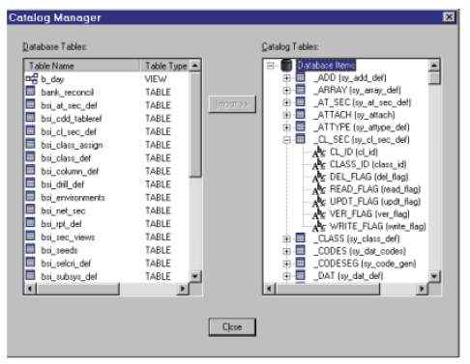Screen dimensions: 470x364
Task: Expand the _AT_SEC (sy_at_sec_def) node
Action: tap(286, 102)
